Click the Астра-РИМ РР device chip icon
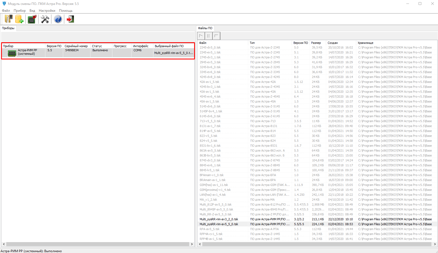 pyautogui.click(x=12, y=53)
